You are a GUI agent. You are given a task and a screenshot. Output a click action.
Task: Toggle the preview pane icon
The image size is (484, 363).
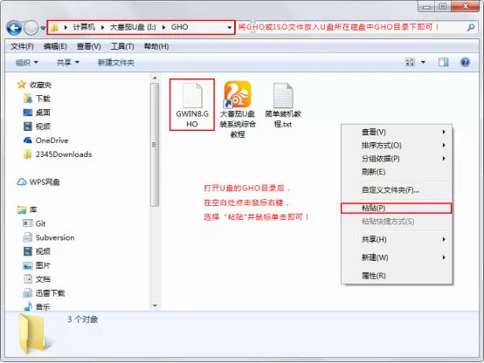tap(443, 62)
